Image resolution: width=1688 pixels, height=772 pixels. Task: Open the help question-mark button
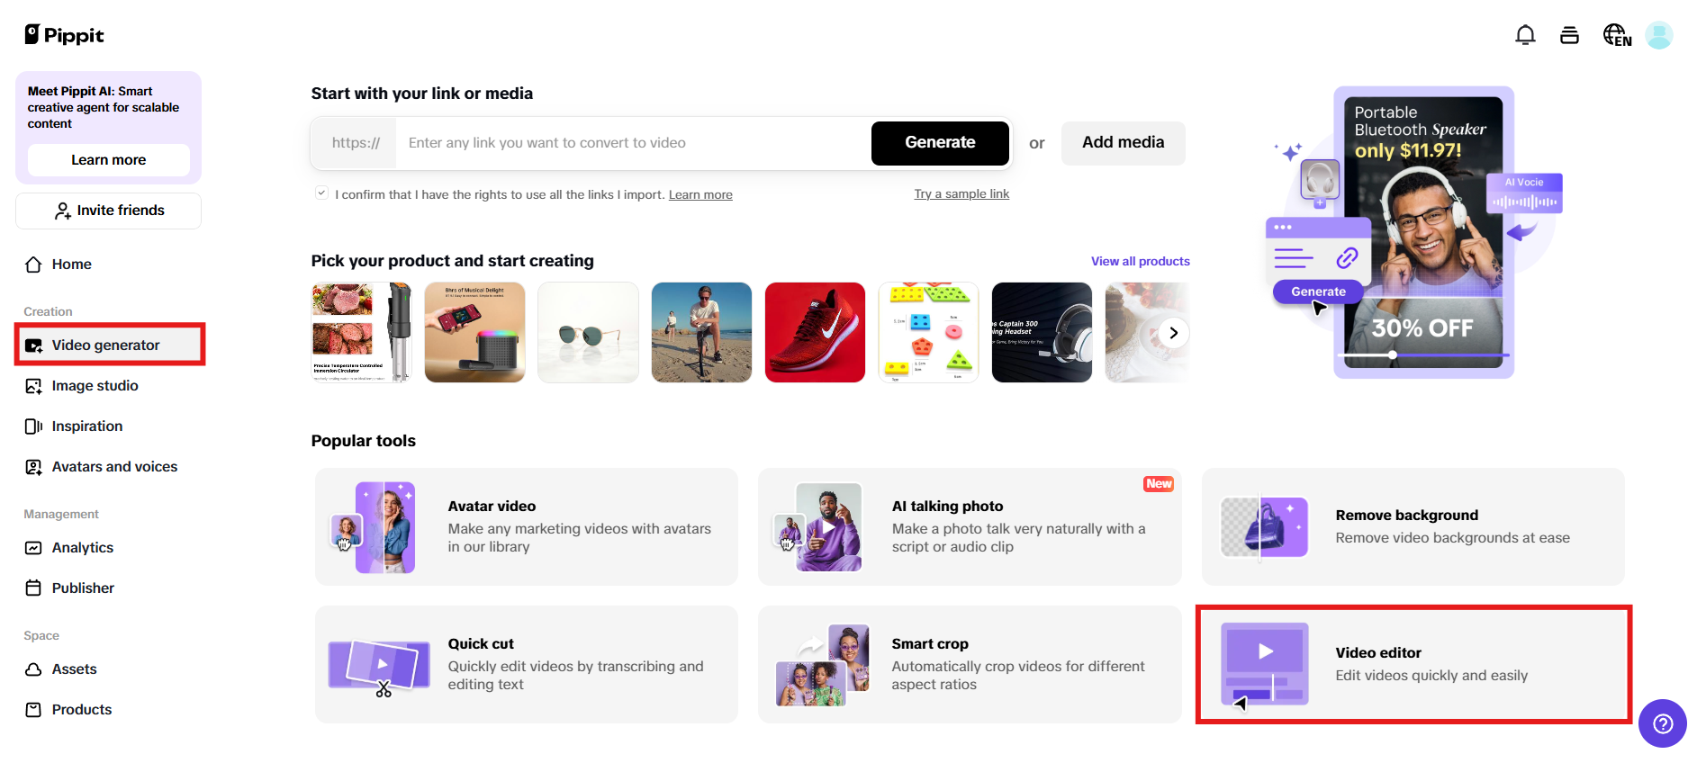(x=1662, y=723)
